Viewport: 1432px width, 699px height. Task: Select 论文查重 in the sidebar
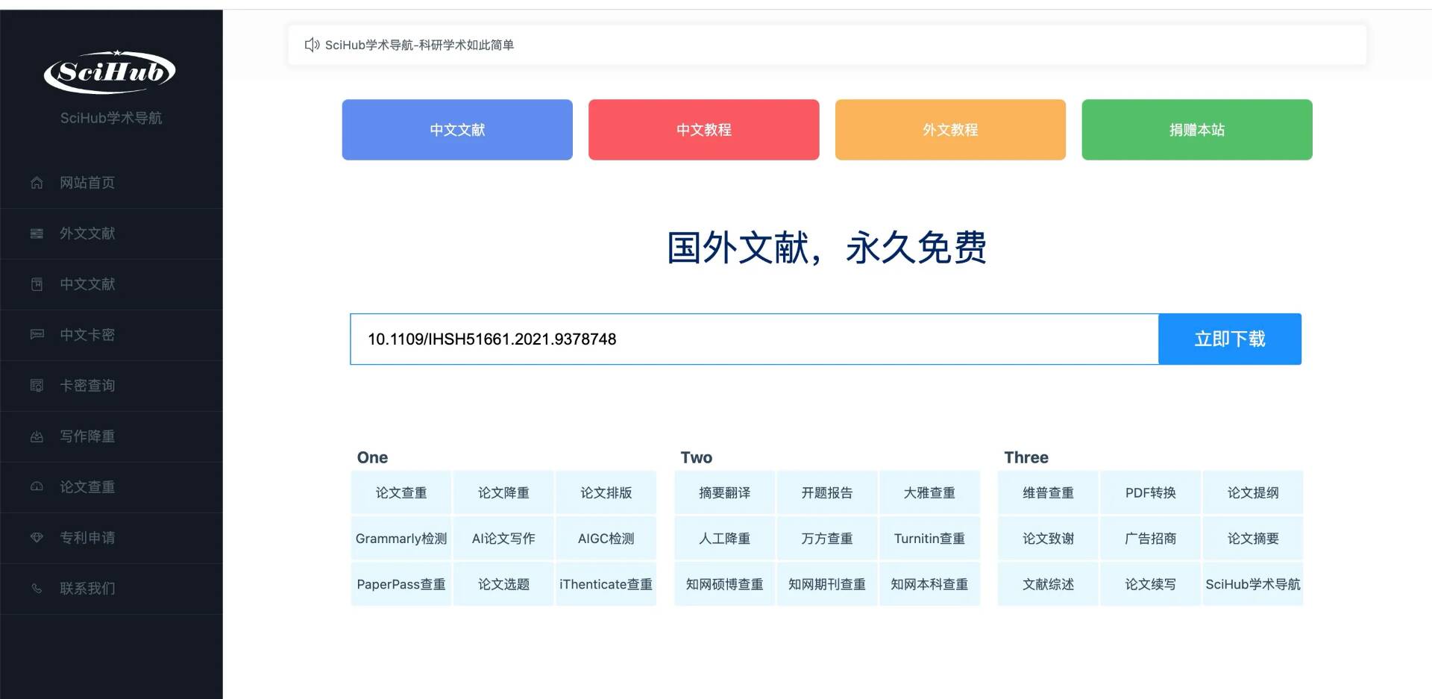point(112,487)
